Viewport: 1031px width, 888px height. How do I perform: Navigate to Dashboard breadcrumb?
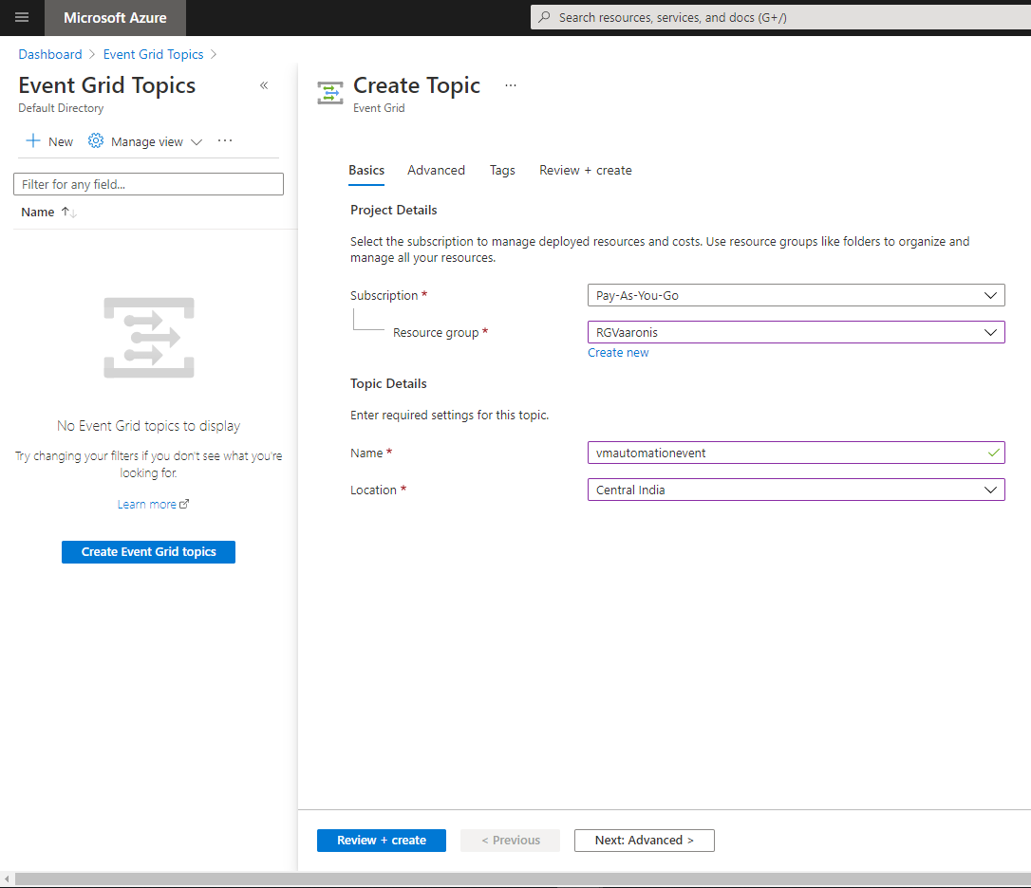[x=50, y=55]
